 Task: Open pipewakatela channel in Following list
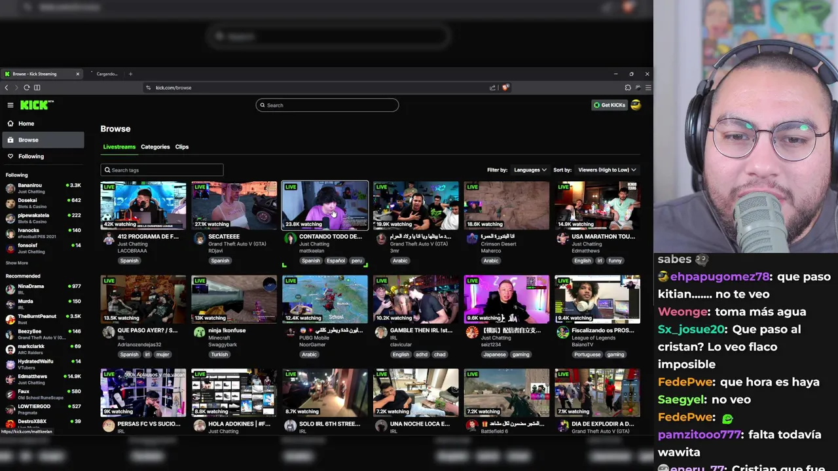[x=43, y=218]
